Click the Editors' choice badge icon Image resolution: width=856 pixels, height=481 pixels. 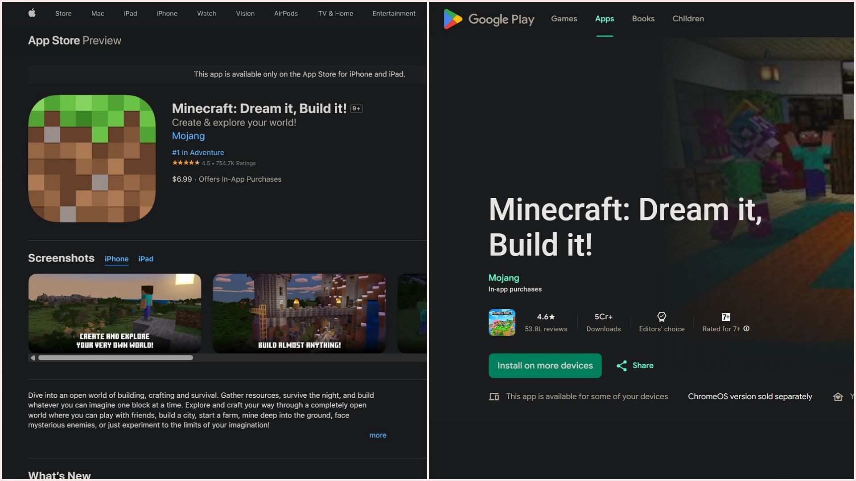662,317
